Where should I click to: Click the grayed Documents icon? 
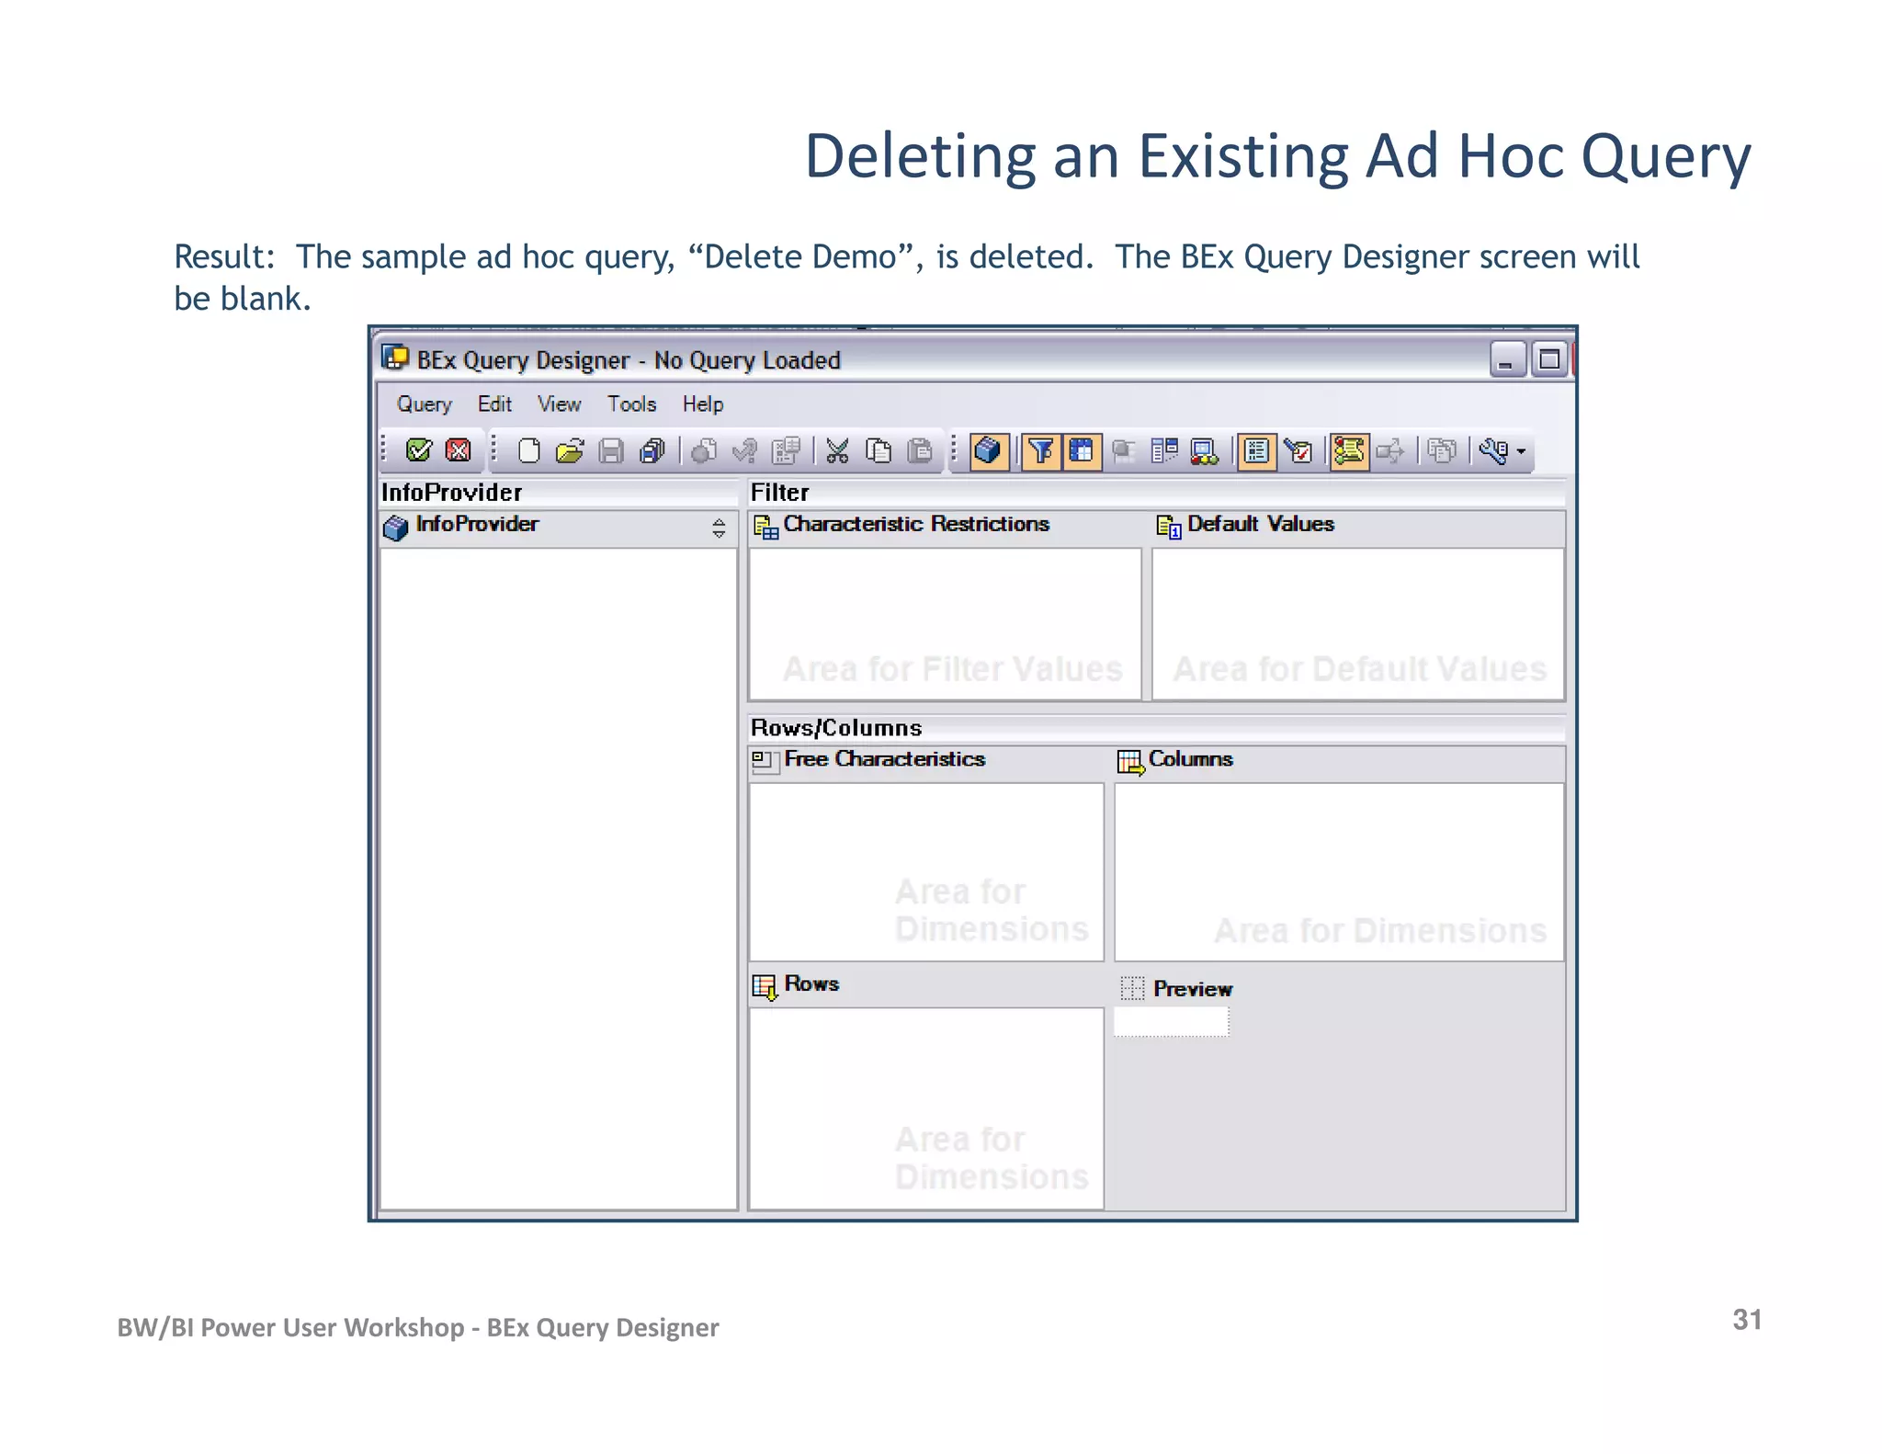(1443, 451)
